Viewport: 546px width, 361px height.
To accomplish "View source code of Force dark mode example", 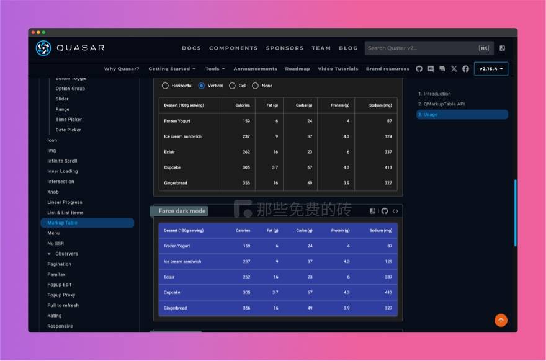I will 395,211.
